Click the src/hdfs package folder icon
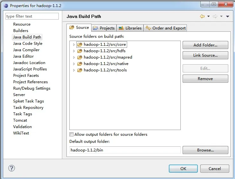This screenshot has height=179, width=235. point(80,51)
